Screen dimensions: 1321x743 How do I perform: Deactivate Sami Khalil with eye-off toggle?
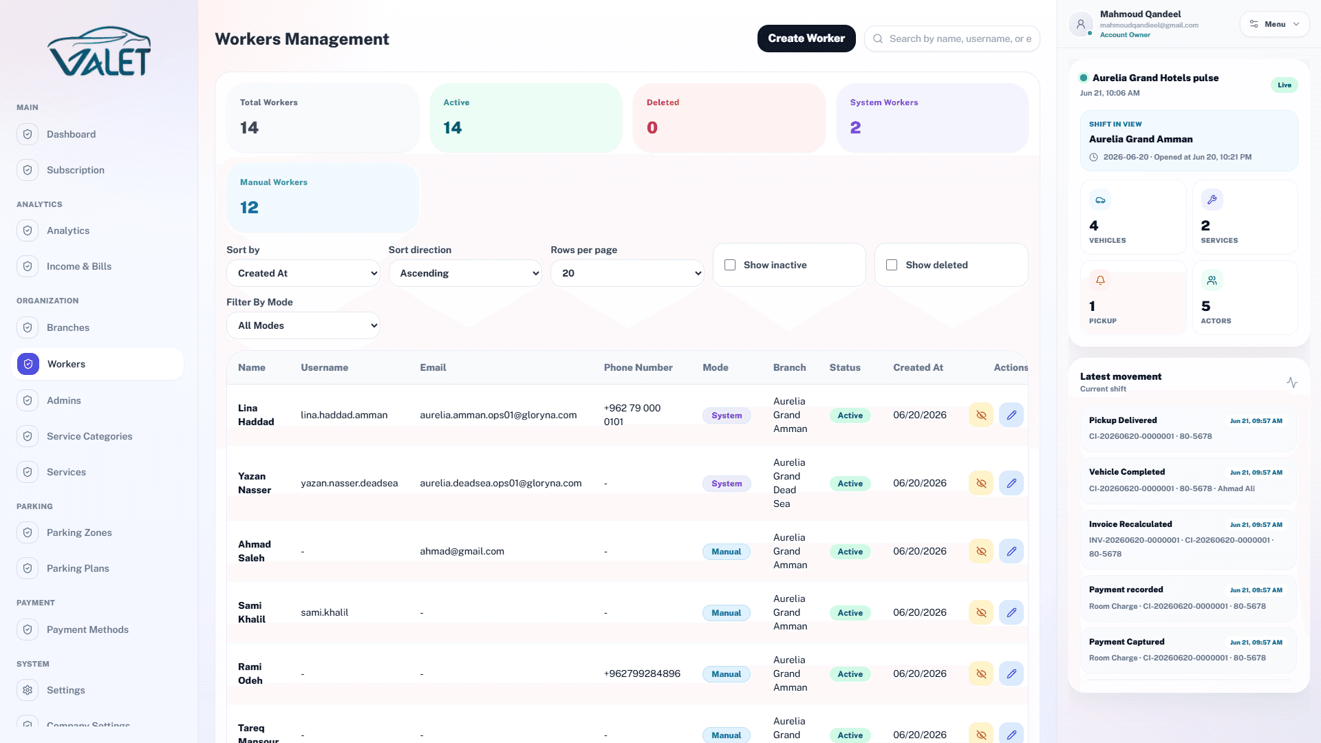981,612
